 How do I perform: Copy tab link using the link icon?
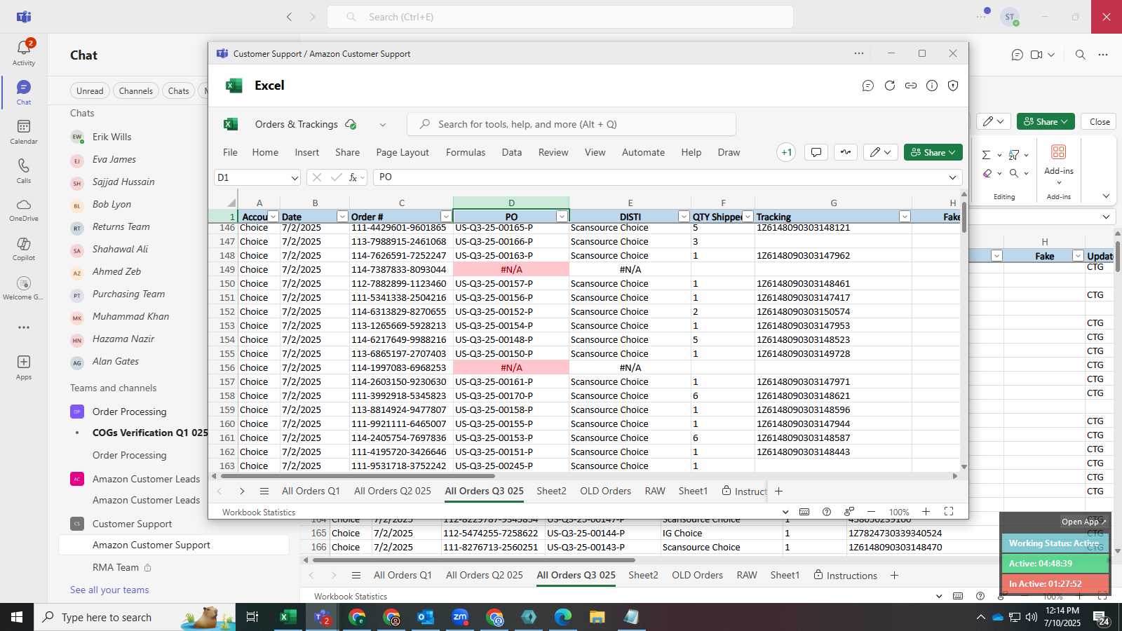[910, 86]
